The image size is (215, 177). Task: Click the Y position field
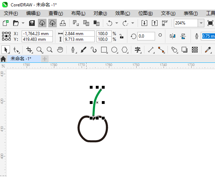(x=37, y=39)
